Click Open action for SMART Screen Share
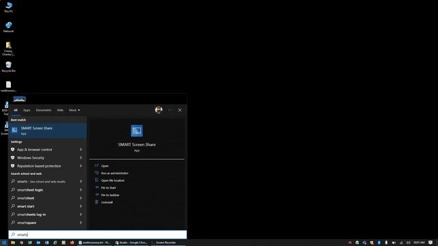Viewport: 438px width, 246px height. [105, 166]
